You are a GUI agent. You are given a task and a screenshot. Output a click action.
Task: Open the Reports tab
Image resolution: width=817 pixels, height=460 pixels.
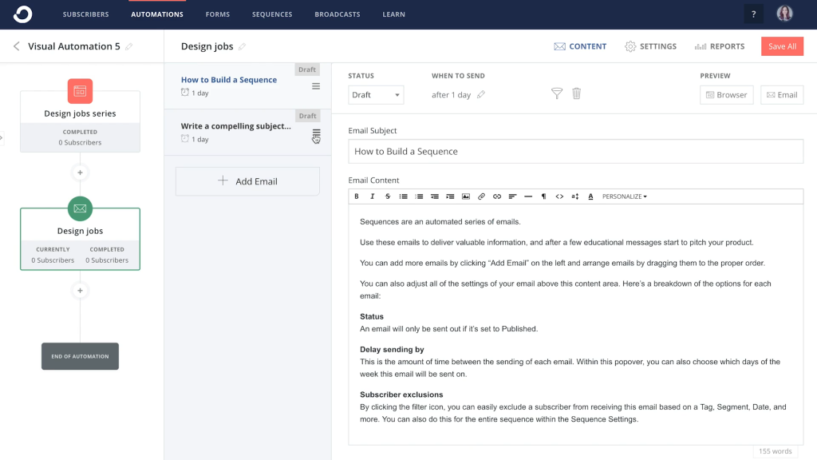point(720,46)
